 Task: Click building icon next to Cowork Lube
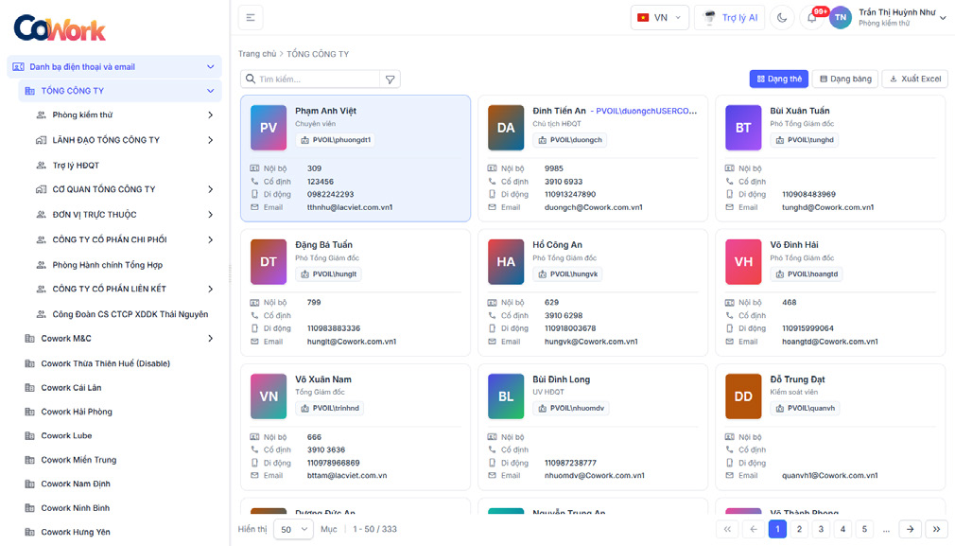(x=29, y=435)
